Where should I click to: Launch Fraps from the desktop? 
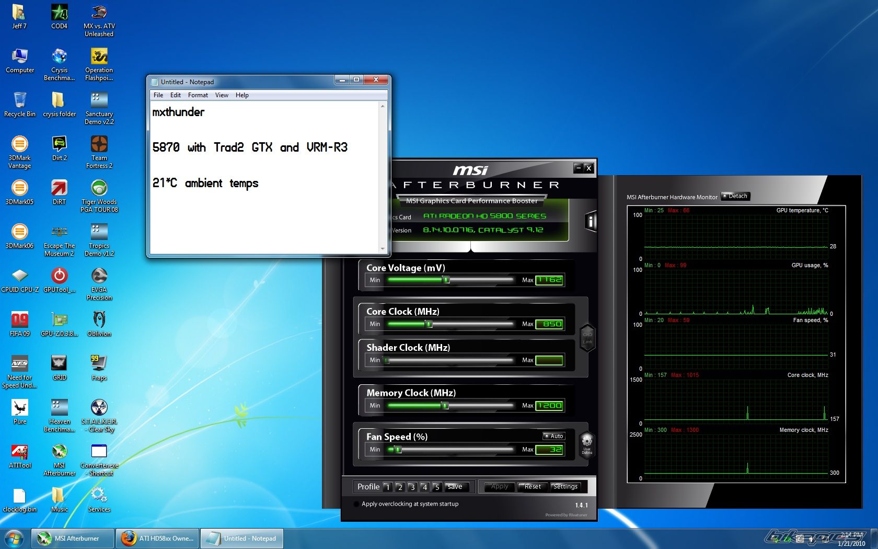tap(99, 364)
